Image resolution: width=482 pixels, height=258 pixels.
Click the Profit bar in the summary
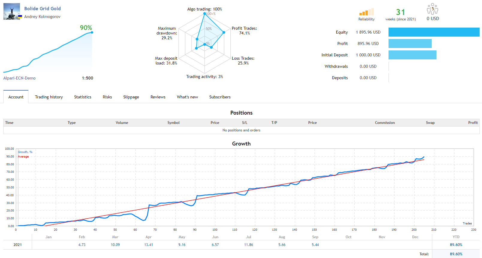pyautogui.click(x=410, y=43)
